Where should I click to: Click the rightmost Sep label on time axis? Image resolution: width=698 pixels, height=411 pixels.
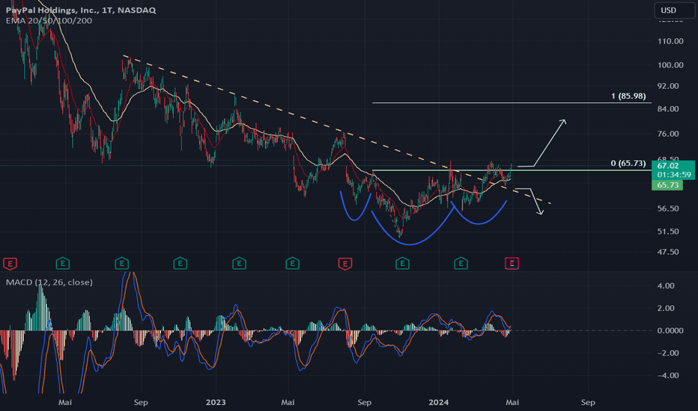pyautogui.click(x=588, y=403)
